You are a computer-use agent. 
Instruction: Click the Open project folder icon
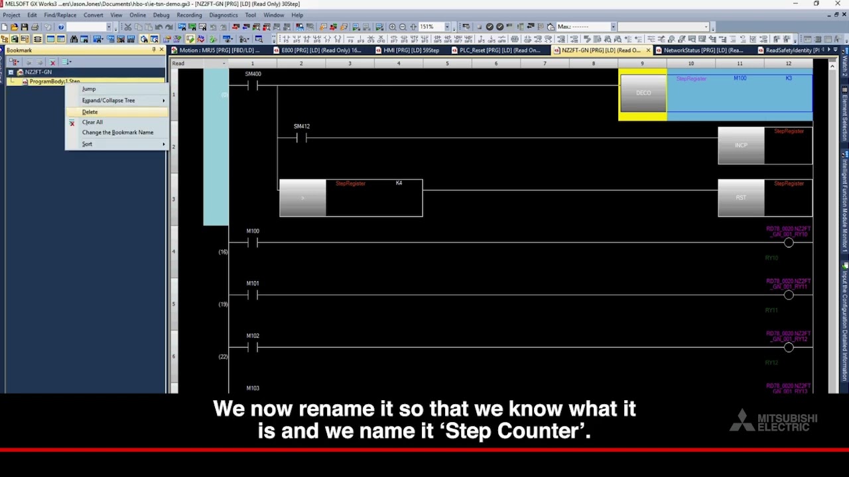pos(14,27)
